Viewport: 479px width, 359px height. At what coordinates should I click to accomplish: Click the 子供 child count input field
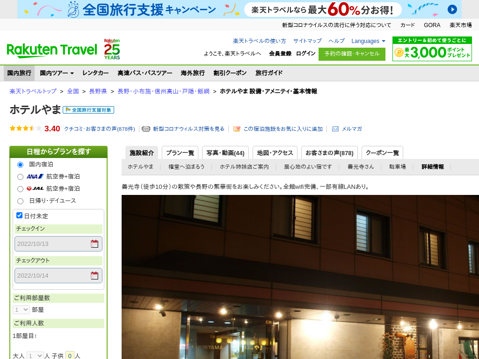pos(70,356)
